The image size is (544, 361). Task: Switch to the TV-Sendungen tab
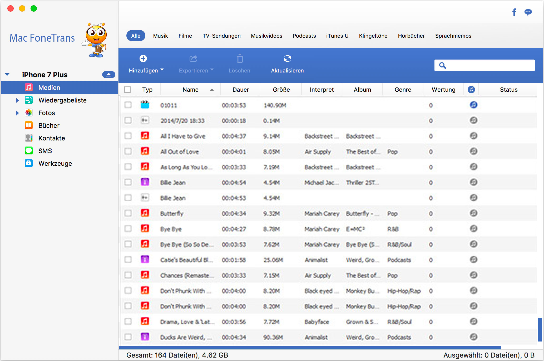click(x=221, y=36)
